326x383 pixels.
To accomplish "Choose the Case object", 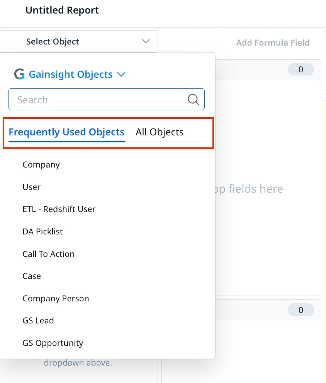I will (32, 276).
